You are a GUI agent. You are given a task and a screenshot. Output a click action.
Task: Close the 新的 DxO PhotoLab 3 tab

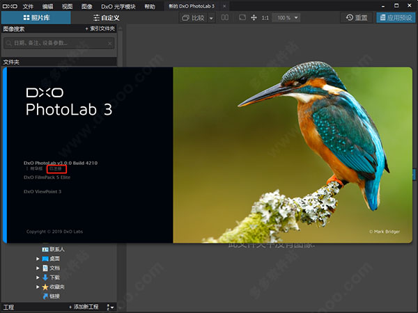point(224,6)
